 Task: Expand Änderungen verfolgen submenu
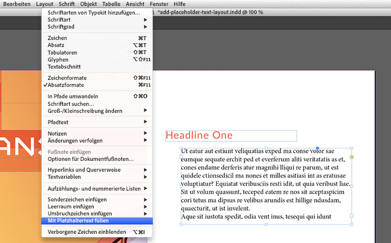97,140
